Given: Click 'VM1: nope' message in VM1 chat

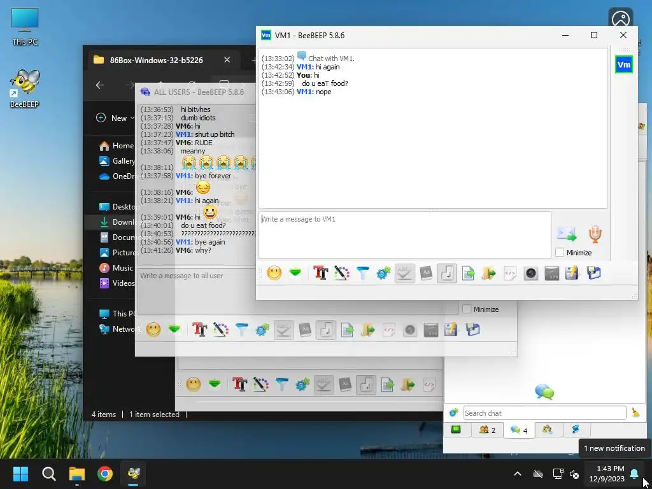Looking at the screenshot, I should [313, 92].
